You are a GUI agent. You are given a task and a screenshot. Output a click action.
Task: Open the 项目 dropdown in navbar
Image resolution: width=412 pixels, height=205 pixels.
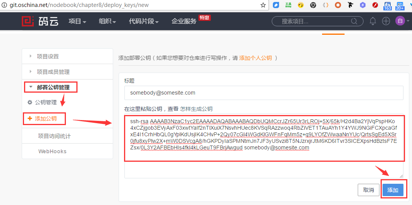coord(77,21)
